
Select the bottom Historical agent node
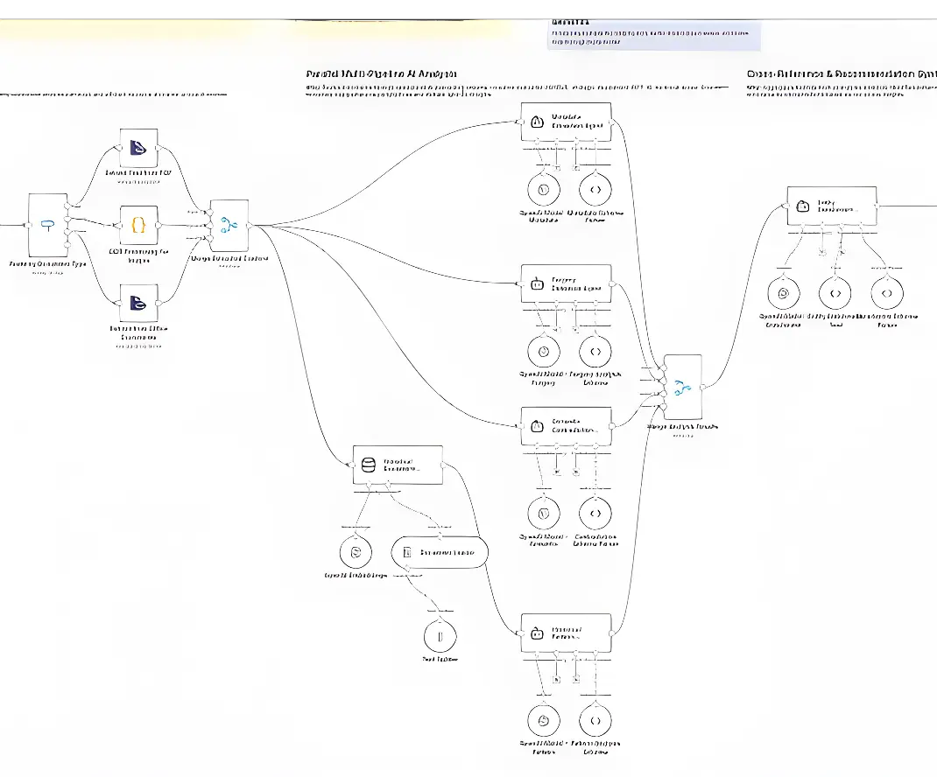565,632
